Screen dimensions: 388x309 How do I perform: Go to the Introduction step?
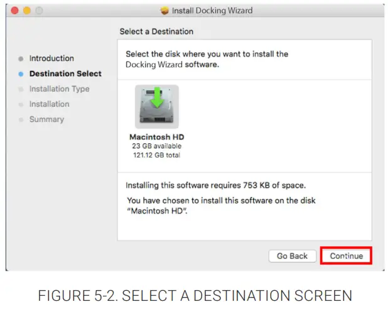pyautogui.click(x=51, y=58)
